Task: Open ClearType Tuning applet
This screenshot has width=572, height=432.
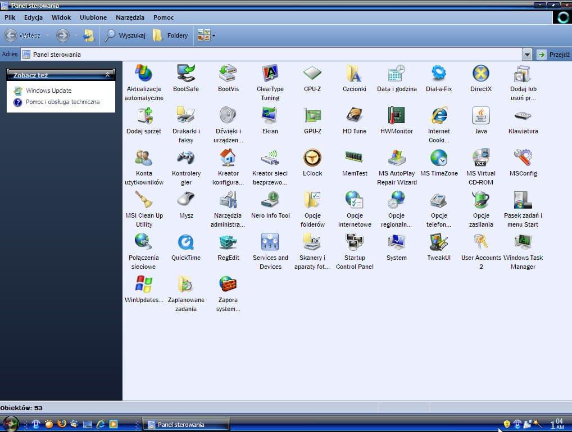Action: [270, 83]
